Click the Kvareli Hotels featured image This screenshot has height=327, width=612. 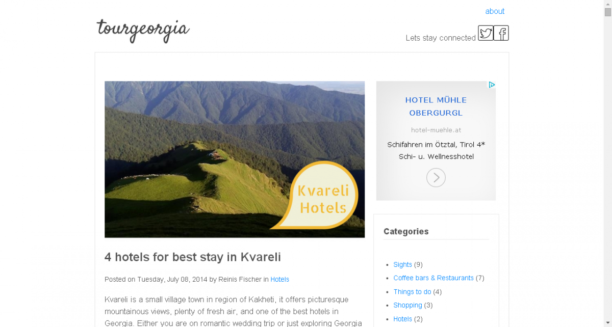click(x=235, y=159)
